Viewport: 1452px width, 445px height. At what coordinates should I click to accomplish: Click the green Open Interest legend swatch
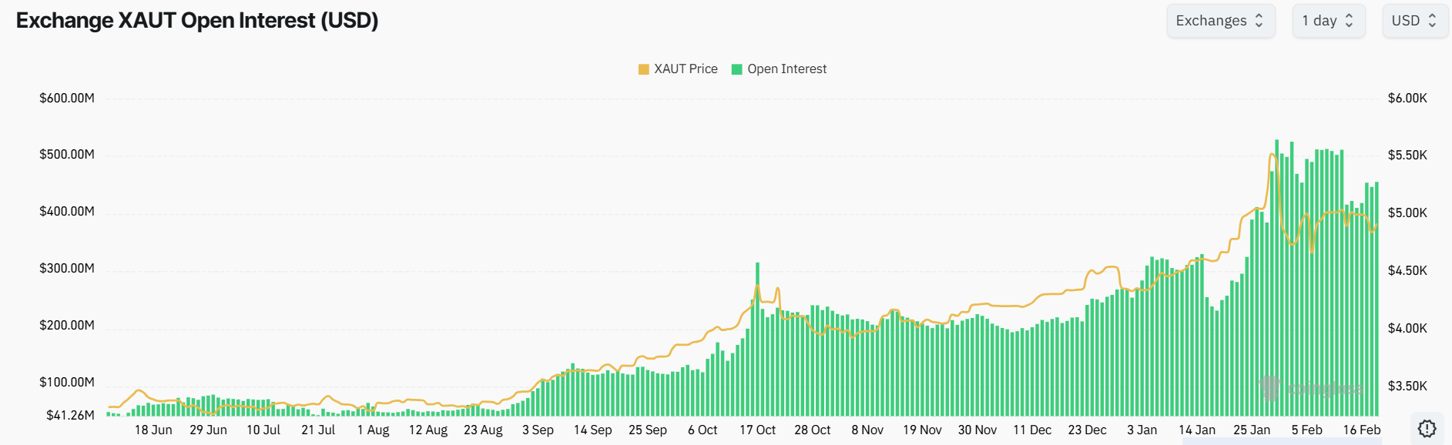pyautogui.click(x=737, y=69)
